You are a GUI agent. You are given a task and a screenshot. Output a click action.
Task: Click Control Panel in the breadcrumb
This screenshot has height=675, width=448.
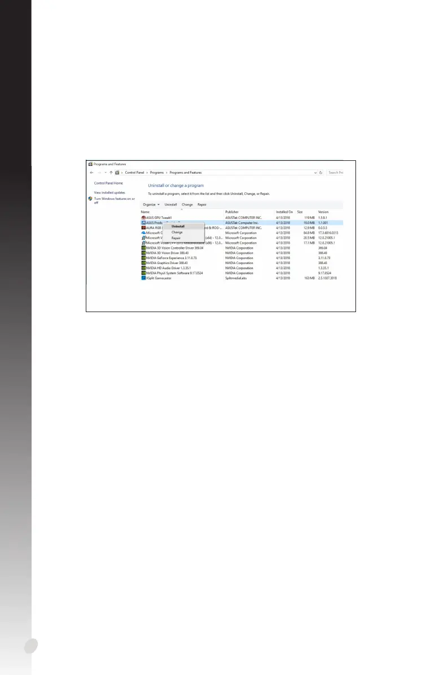coord(135,173)
